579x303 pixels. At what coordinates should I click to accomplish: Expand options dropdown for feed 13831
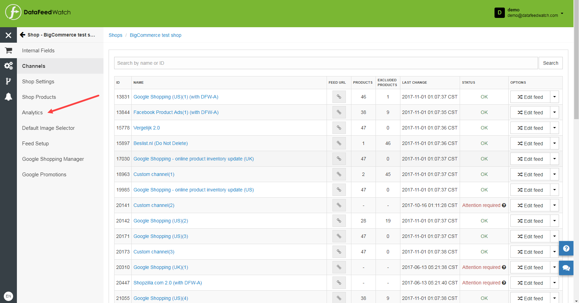tap(555, 97)
